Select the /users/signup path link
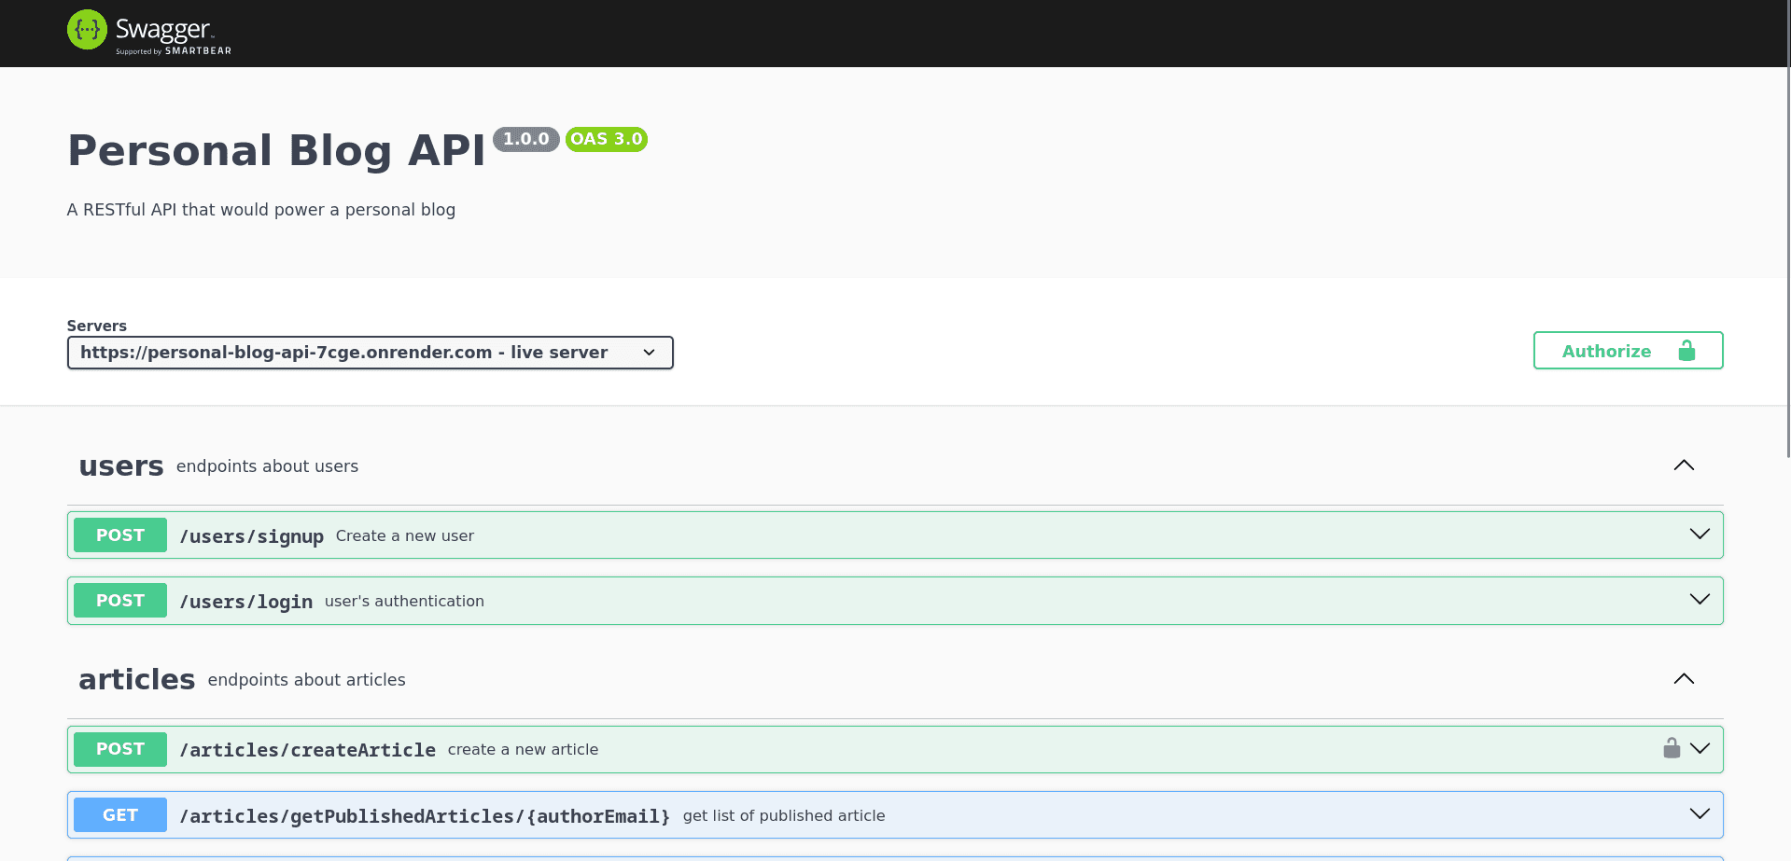1791x861 pixels. pyautogui.click(x=252, y=536)
